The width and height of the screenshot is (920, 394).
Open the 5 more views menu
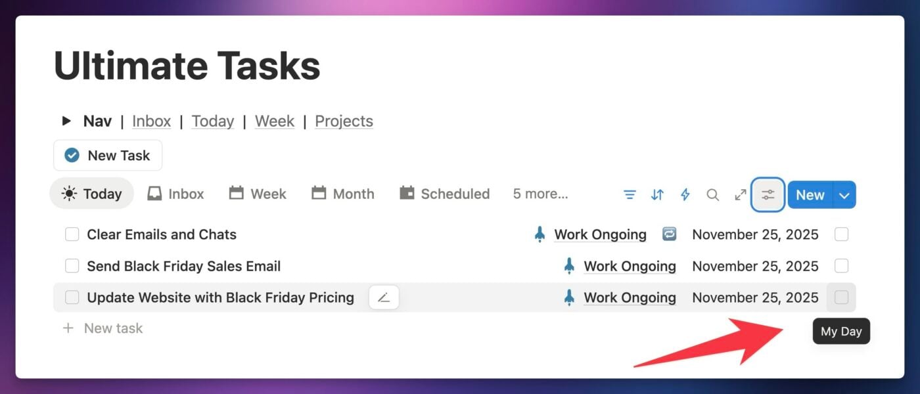(x=540, y=193)
